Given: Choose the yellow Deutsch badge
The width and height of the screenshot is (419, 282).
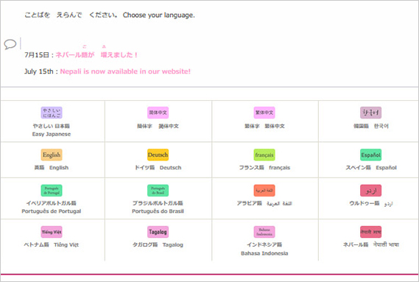Looking at the screenshot, I should [158, 155].
